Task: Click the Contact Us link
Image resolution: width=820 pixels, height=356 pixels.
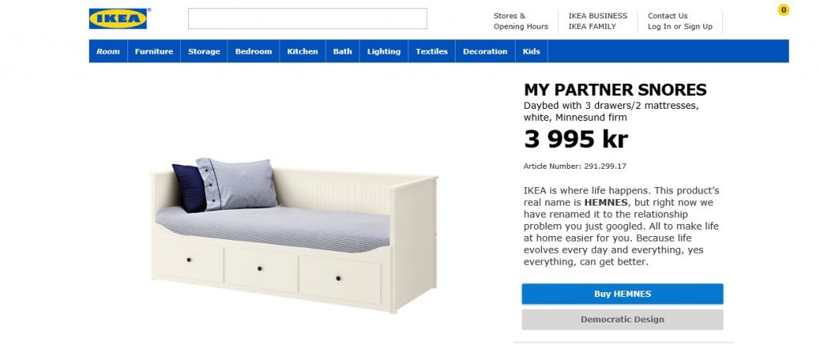Action: [x=667, y=15]
